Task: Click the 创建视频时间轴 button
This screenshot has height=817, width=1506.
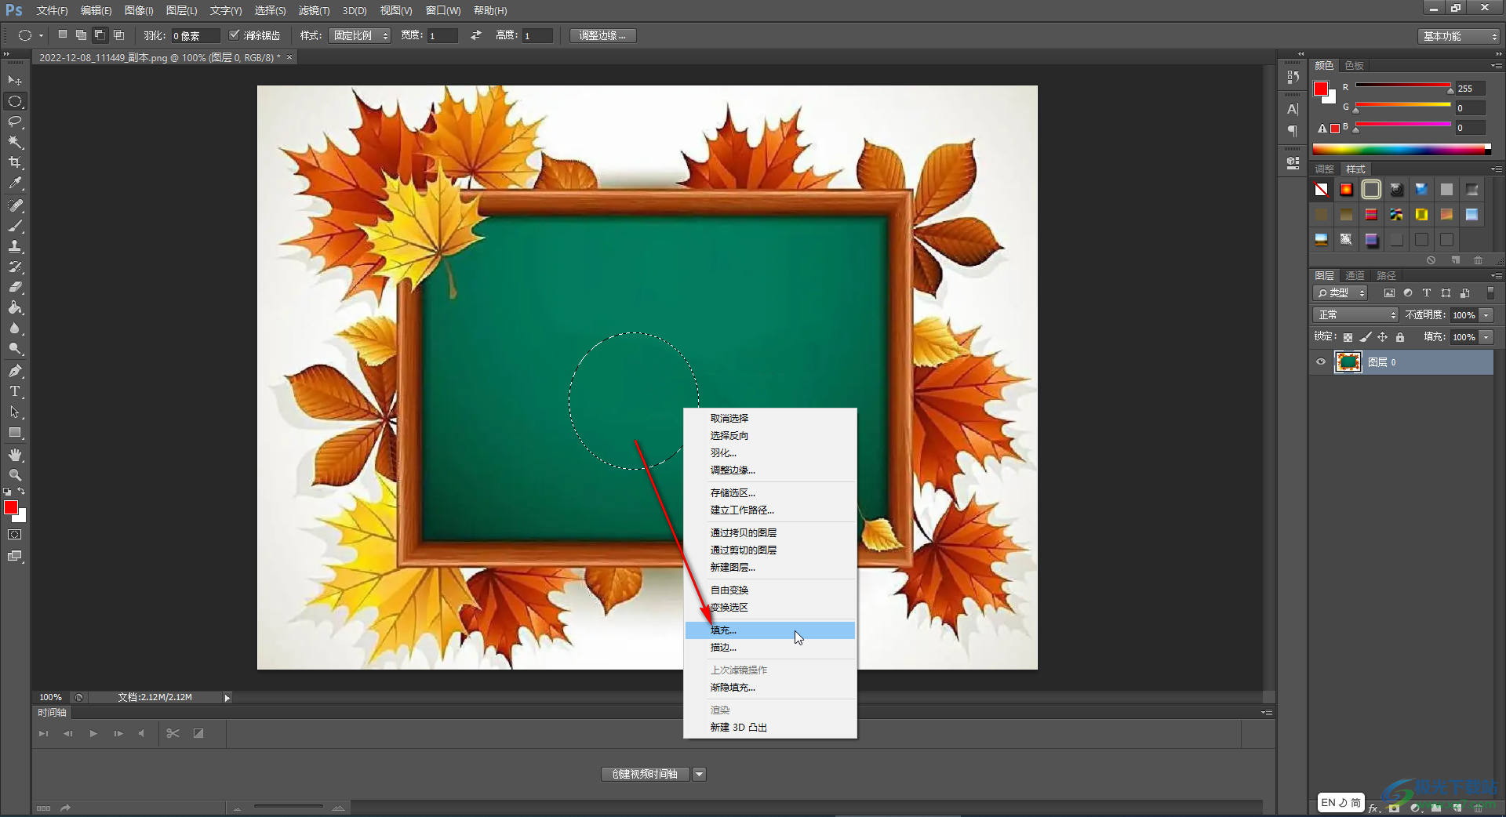Action: [645, 774]
